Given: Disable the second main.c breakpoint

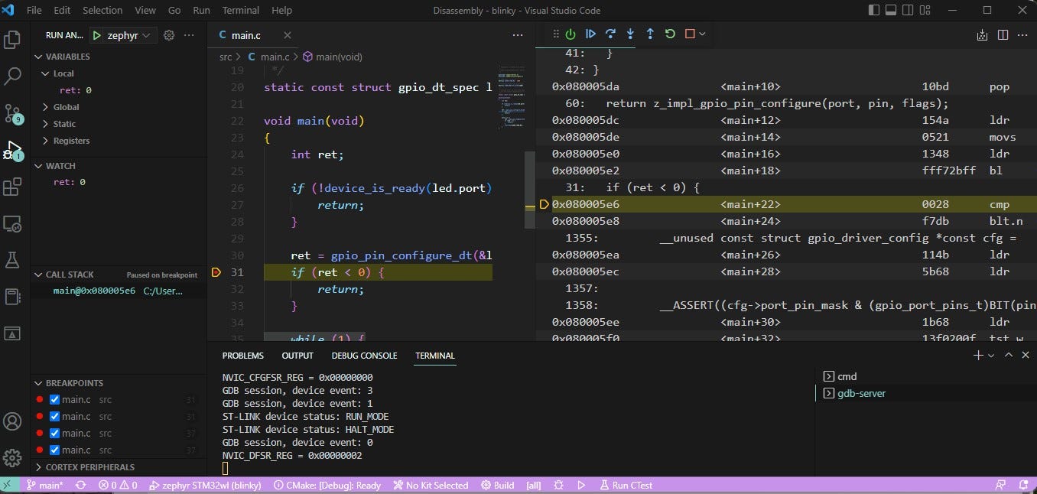Looking at the screenshot, I should coord(54,416).
